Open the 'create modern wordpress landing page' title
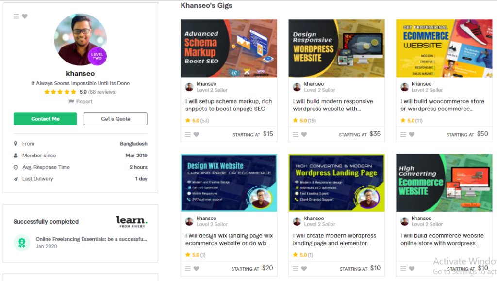 click(334, 239)
